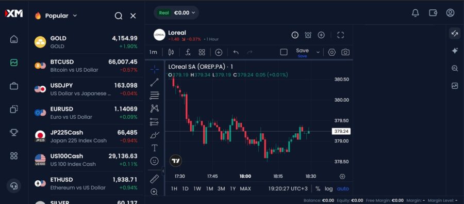The height and width of the screenshot is (204, 464).
Task: Toggle log scale on chart
Action: tap(329, 189)
